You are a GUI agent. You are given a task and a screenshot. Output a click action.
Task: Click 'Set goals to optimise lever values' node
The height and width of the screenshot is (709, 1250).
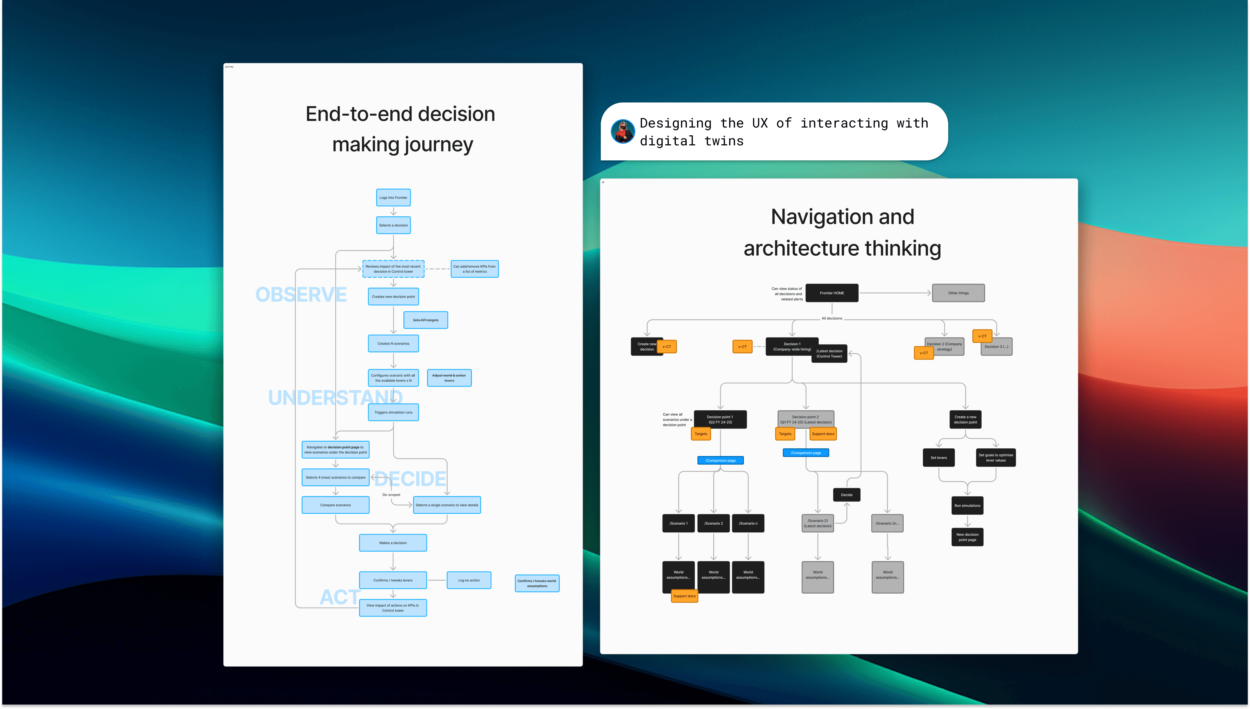(996, 458)
